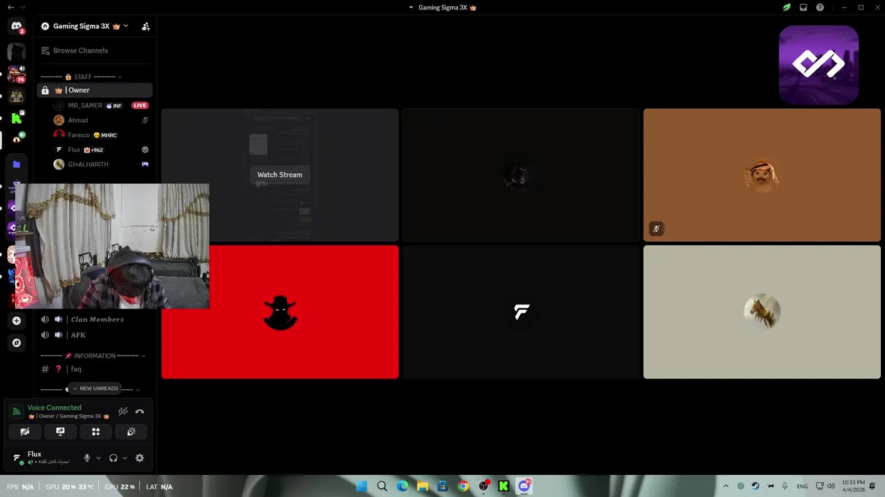Click Voice Connected status text
This screenshot has height=497, width=885.
[55, 407]
